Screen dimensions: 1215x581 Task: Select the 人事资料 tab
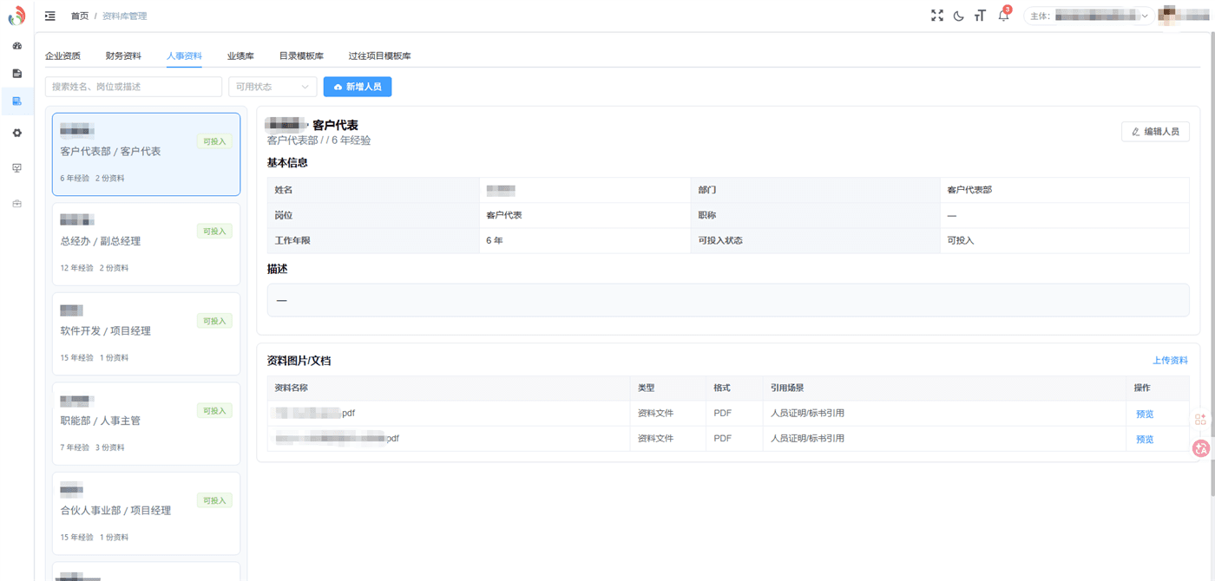coord(184,55)
